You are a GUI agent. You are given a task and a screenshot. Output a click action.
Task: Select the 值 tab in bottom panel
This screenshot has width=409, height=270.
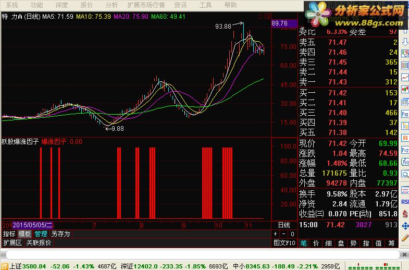click(378, 243)
